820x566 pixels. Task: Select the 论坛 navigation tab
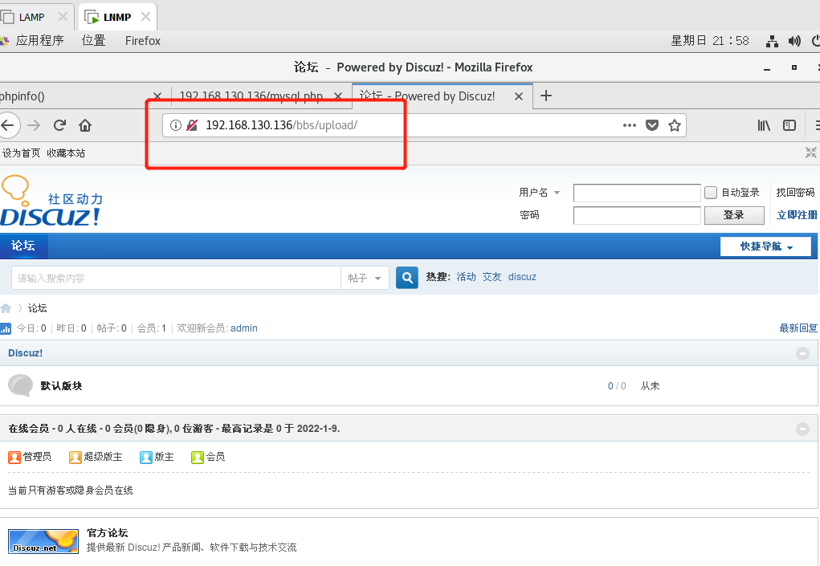tap(23, 246)
